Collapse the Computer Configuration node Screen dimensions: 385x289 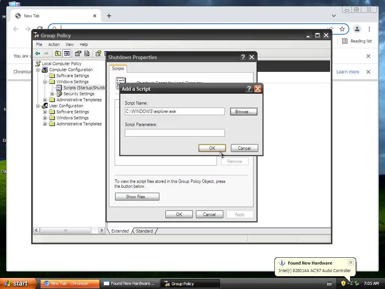38,70
